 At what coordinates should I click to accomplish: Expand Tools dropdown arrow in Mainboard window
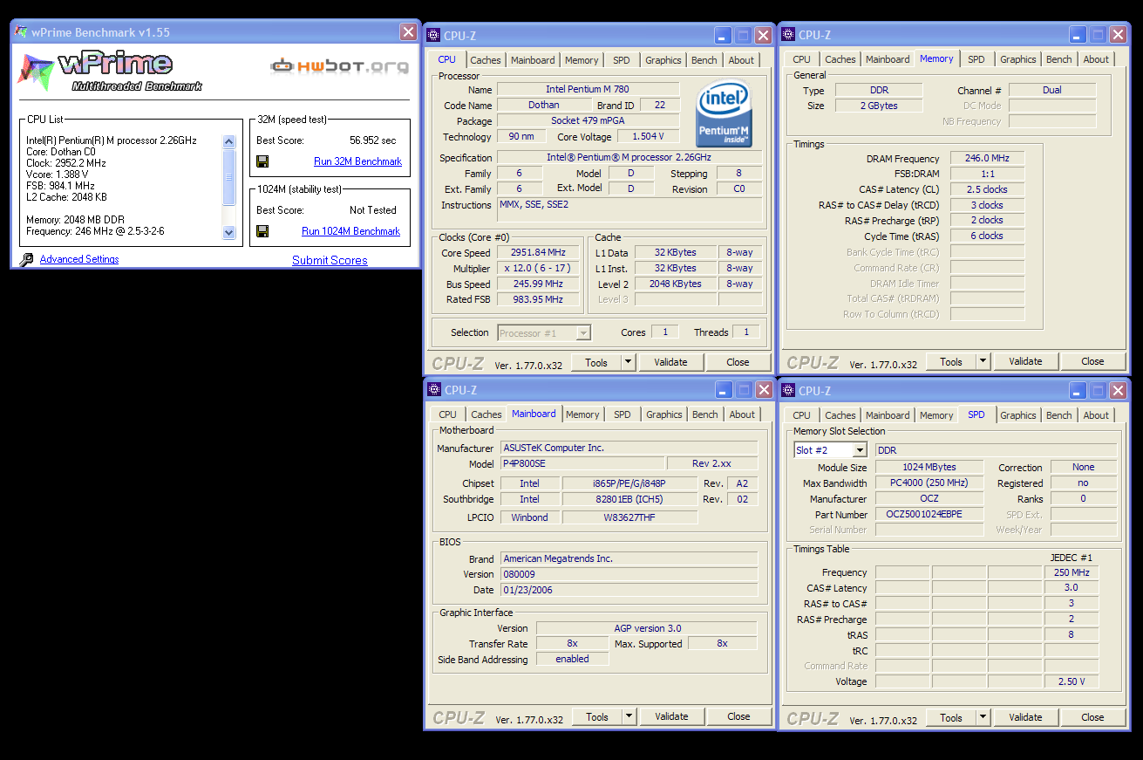pos(629,716)
